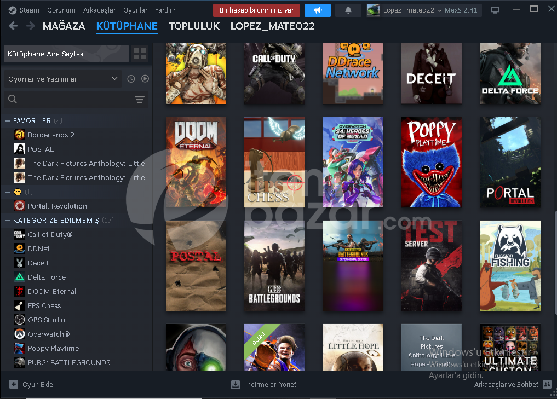Open the advanced filter options icon
This screenshot has height=399, width=557.
point(140,100)
